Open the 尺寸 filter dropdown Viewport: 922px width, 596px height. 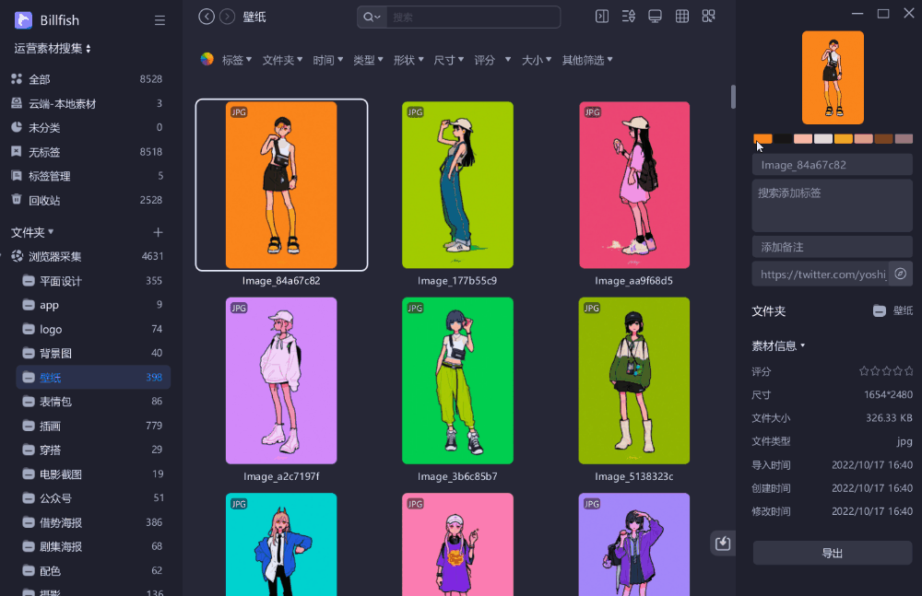click(449, 60)
